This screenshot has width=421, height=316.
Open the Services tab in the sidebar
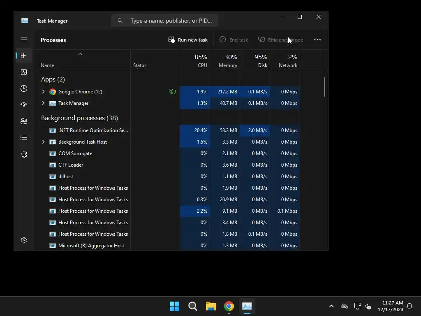tap(24, 154)
